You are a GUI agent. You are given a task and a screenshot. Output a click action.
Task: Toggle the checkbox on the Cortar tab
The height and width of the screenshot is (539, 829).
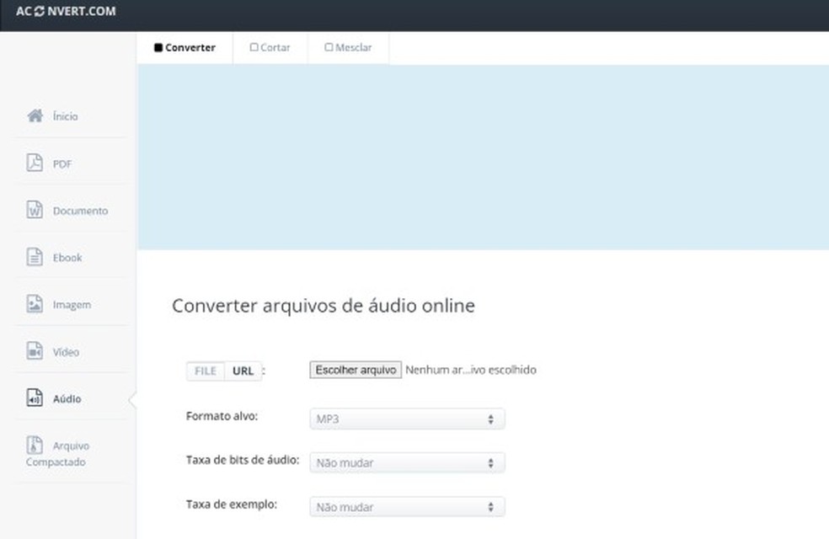pyautogui.click(x=254, y=47)
